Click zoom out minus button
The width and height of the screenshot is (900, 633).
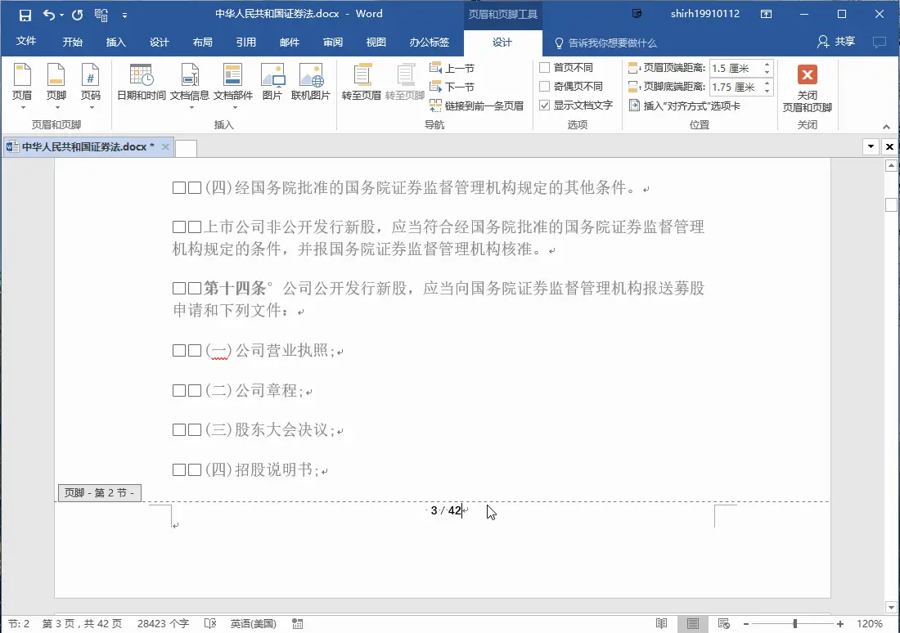click(x=745, y=623)
